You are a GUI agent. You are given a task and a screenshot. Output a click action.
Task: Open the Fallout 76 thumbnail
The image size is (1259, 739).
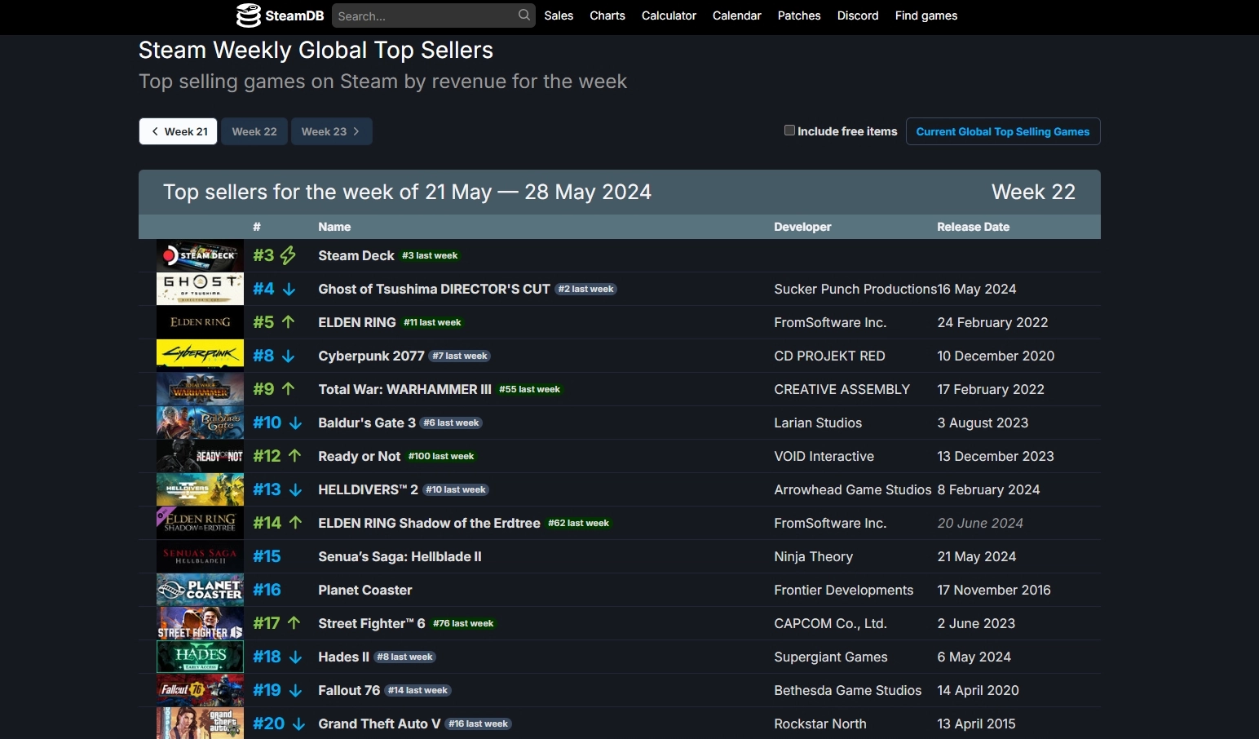(x=200, y=690)
